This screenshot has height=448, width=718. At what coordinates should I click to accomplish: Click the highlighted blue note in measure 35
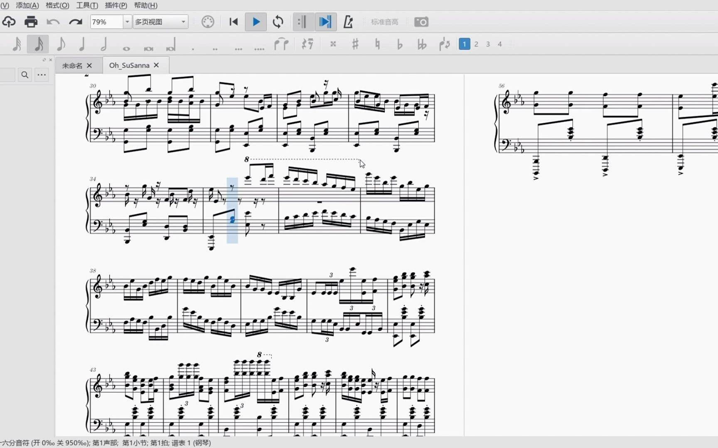[232, 219]
